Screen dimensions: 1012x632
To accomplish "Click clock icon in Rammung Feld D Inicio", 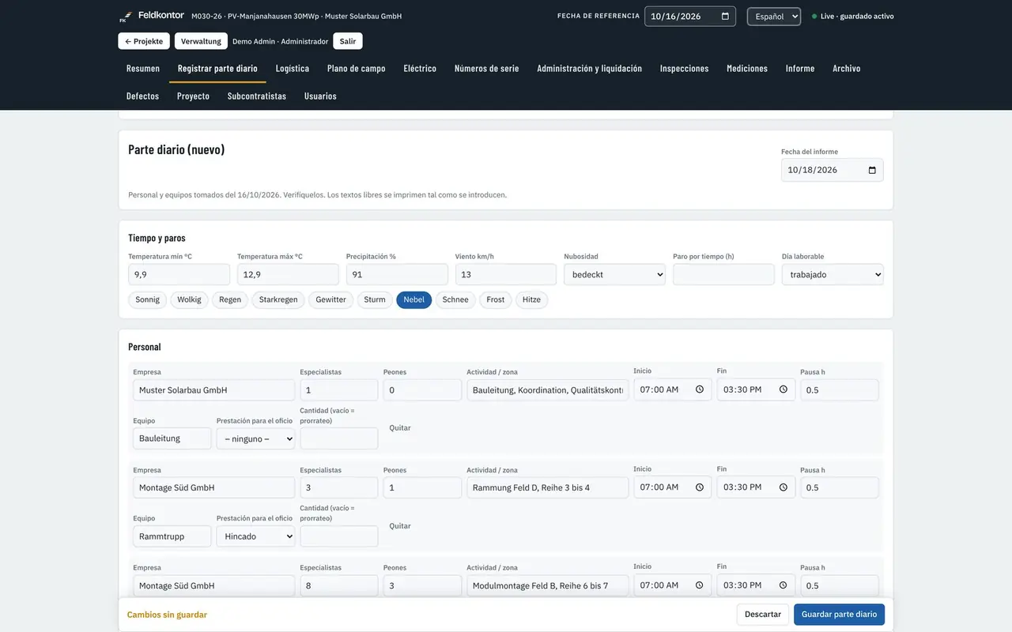I will point(700,487).
